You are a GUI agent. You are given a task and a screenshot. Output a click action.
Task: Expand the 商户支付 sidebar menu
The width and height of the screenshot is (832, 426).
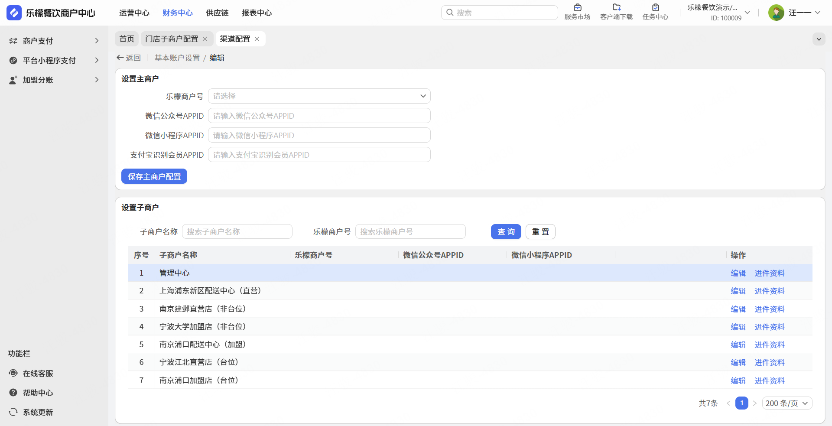(54, 41)
